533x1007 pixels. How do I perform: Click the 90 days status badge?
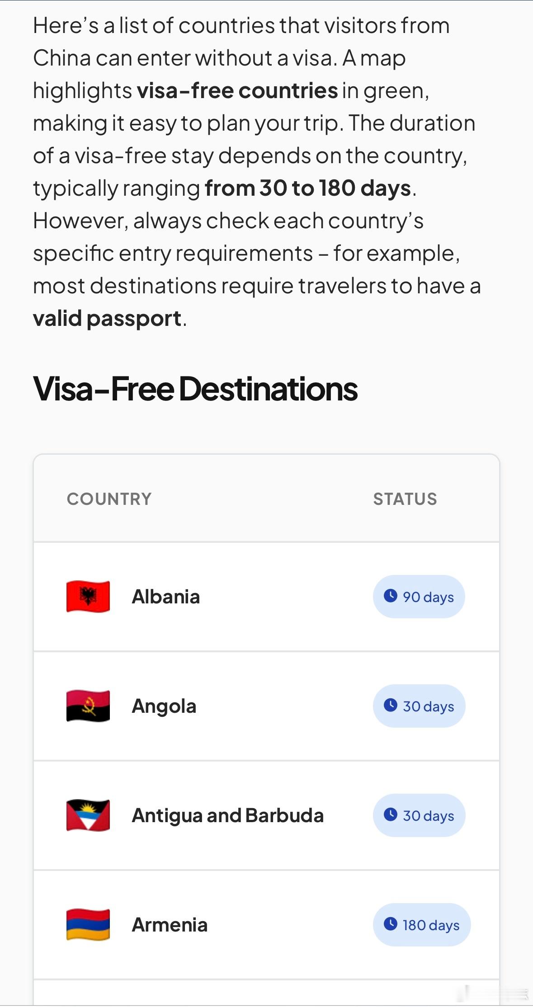pos(419,597)
